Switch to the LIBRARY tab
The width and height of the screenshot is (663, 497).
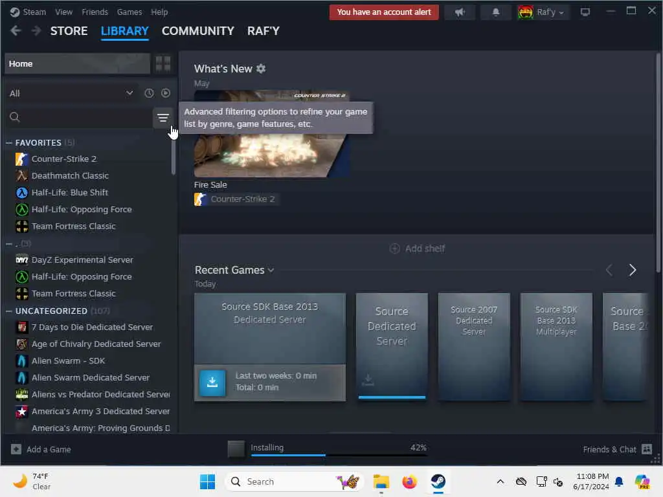click(x=125, y=31)
